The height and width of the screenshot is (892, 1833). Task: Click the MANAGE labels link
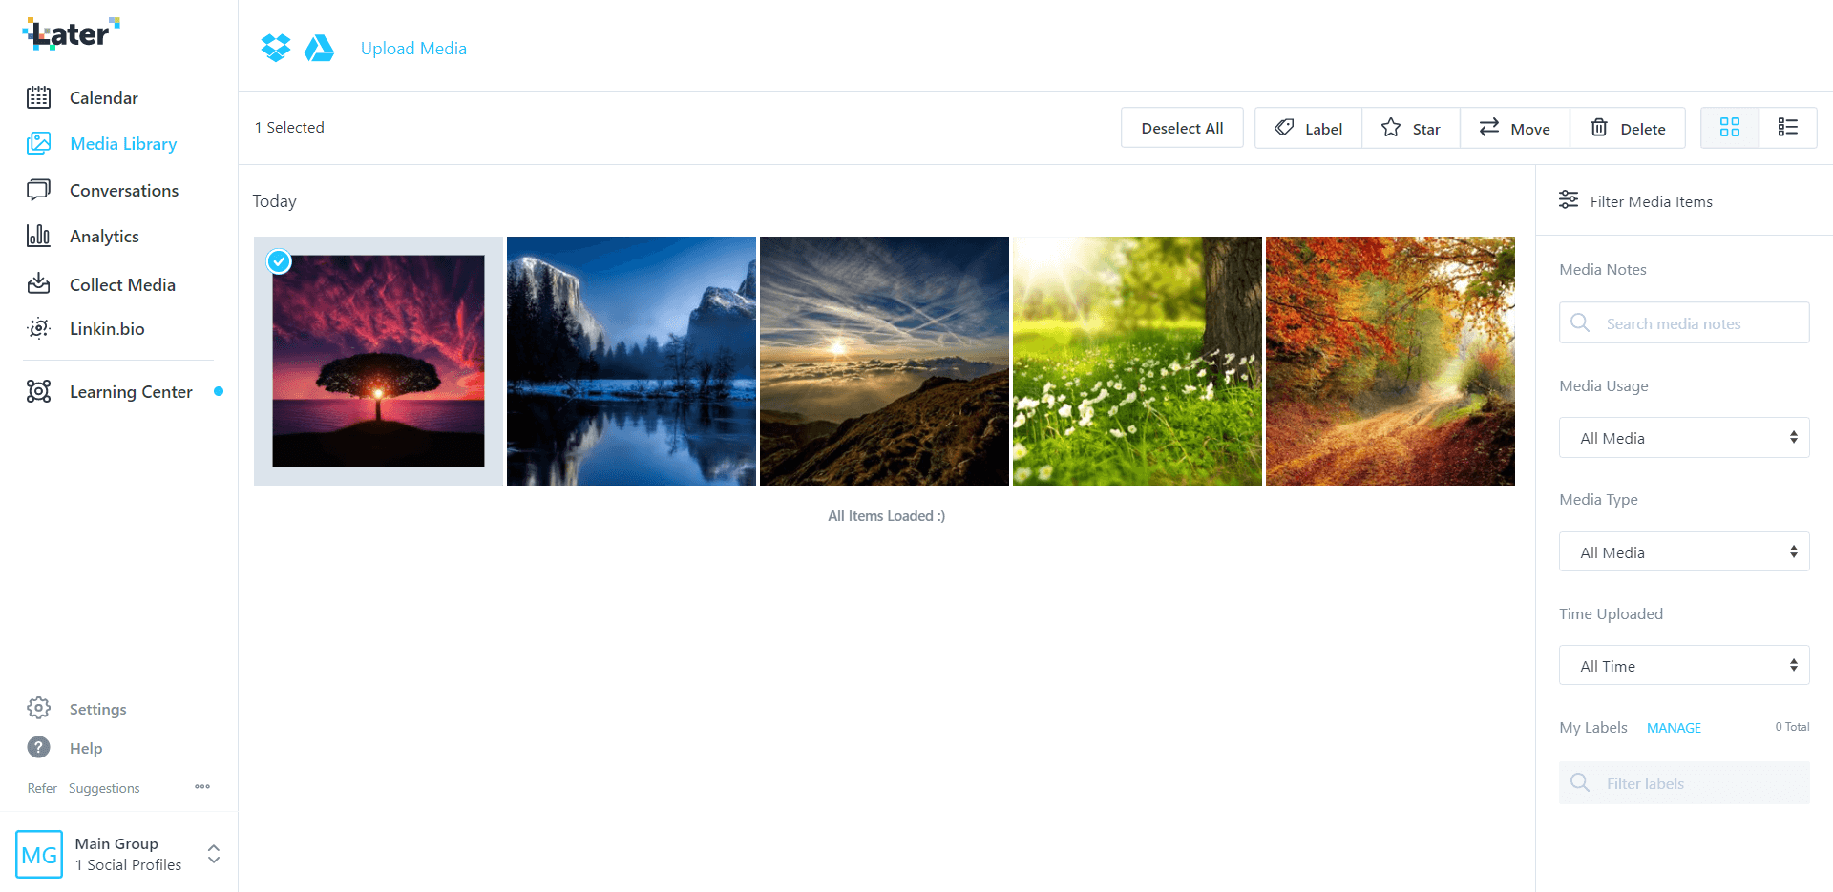(1674, 728)
